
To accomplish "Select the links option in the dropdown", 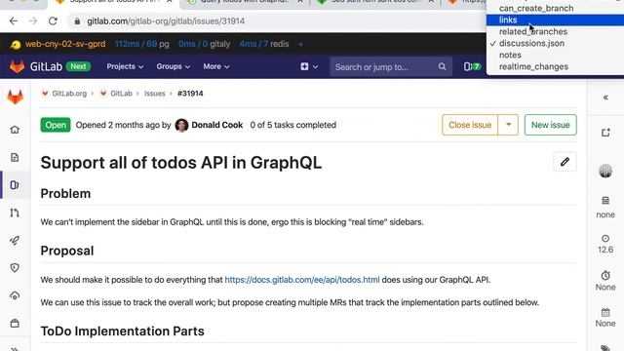I will 555,19.
